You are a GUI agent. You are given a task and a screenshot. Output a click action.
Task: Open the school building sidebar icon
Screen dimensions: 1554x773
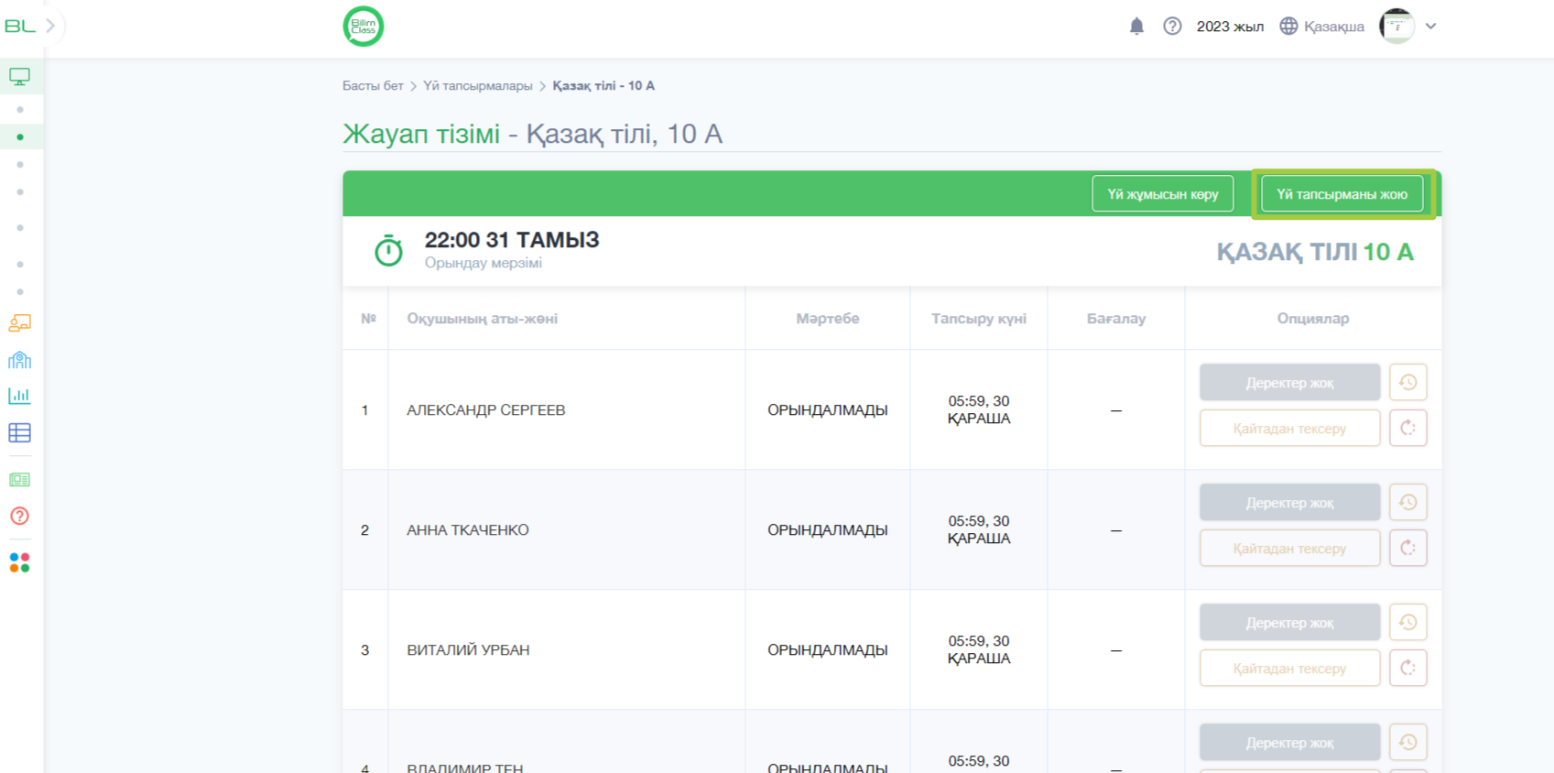(x=19, y=359)
